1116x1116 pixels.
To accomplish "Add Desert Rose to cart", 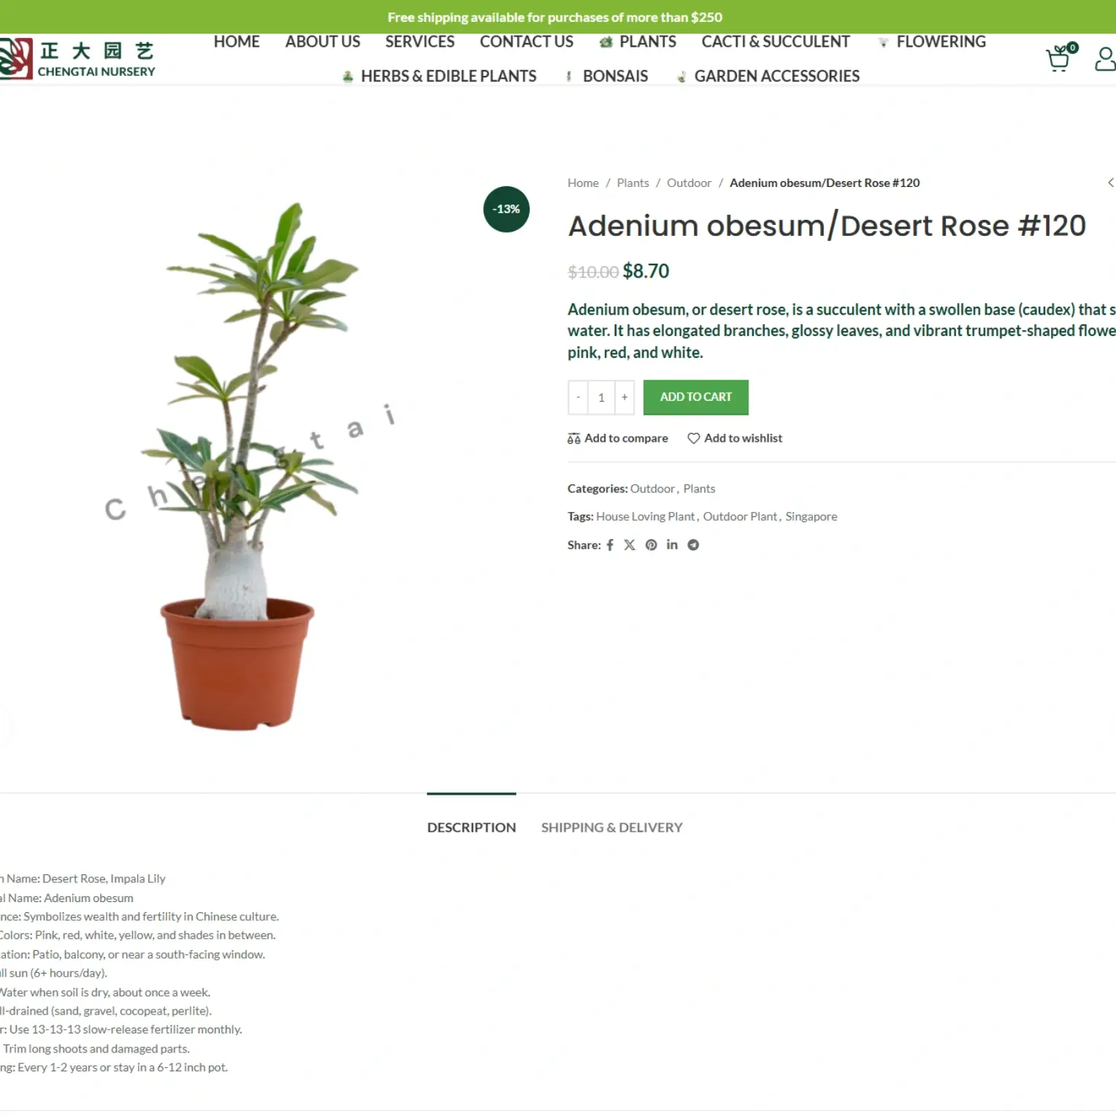I will coord(695,397).
